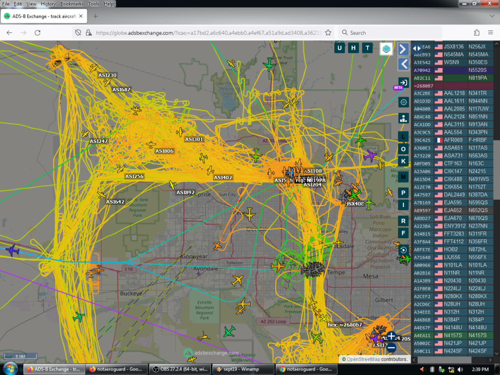Toggle the L labels button
500x375 pixels.
pos(403,137)
